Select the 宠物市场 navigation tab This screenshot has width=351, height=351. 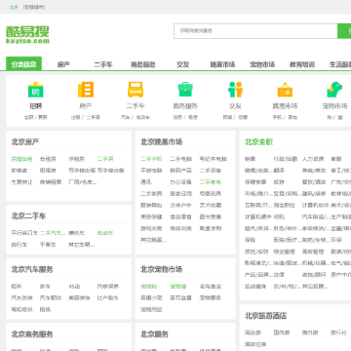click(262, 64)
